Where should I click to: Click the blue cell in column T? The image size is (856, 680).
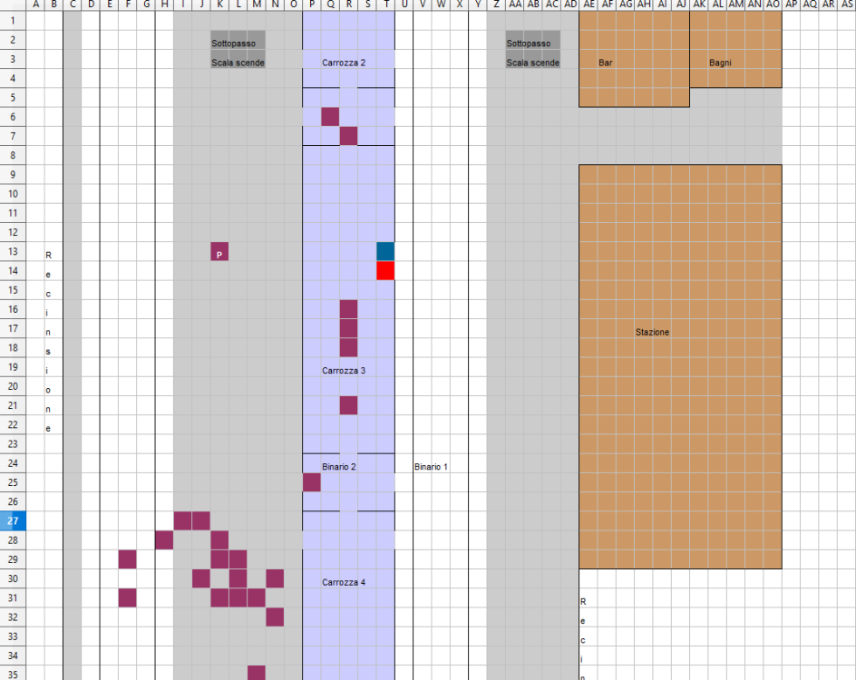[x=385, y=251]
